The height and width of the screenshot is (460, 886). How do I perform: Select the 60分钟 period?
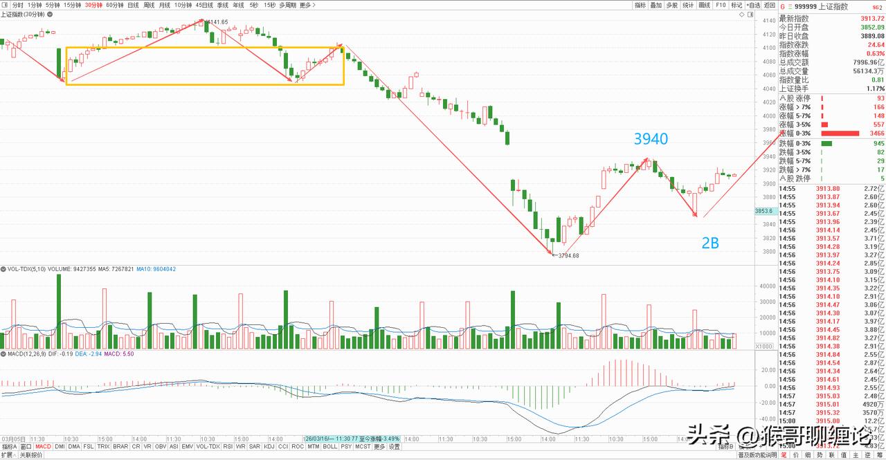pyautogui.click(x=115, y=5)
